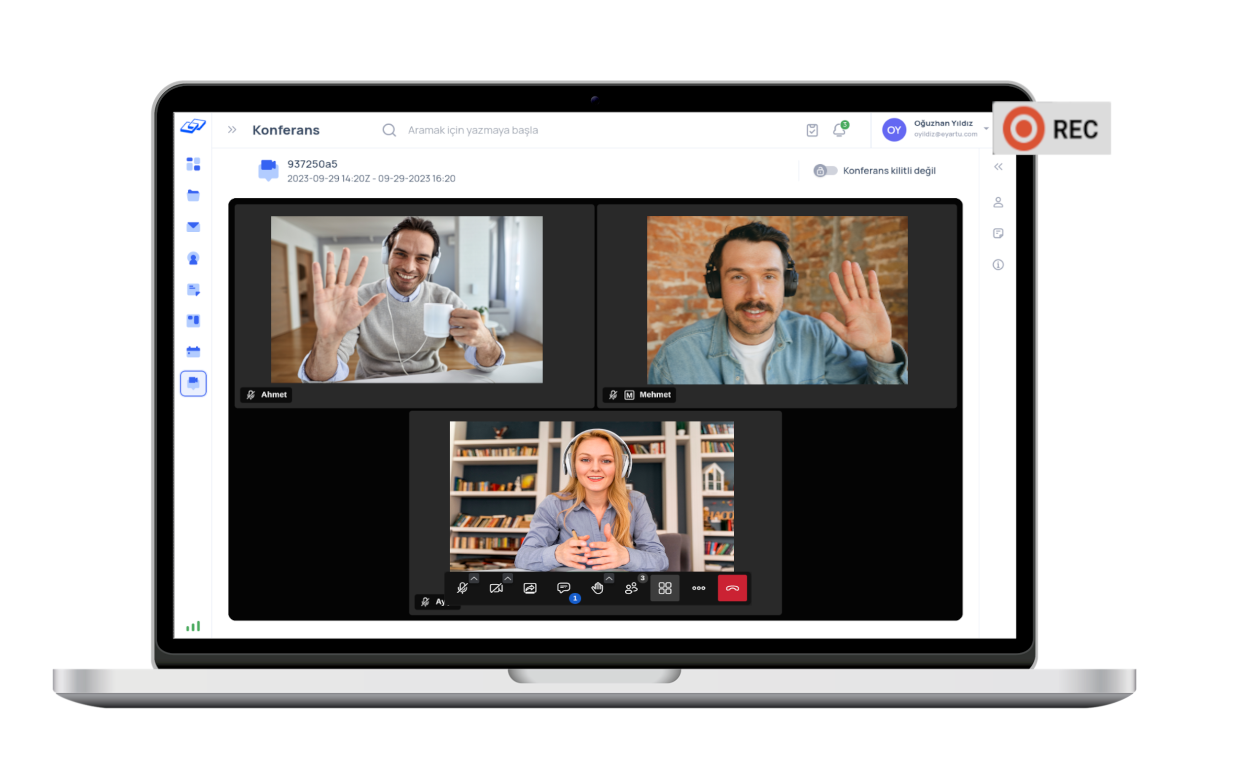
Task: Expand the left sidebar with double chevron
Action: click(232, 130)
